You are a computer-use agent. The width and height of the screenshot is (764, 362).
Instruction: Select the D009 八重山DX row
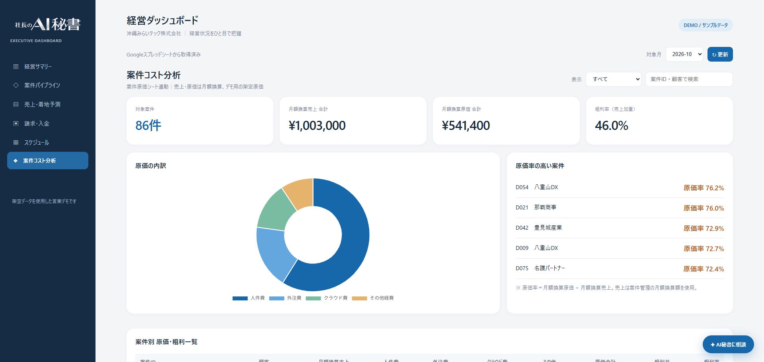coord(620,248)
